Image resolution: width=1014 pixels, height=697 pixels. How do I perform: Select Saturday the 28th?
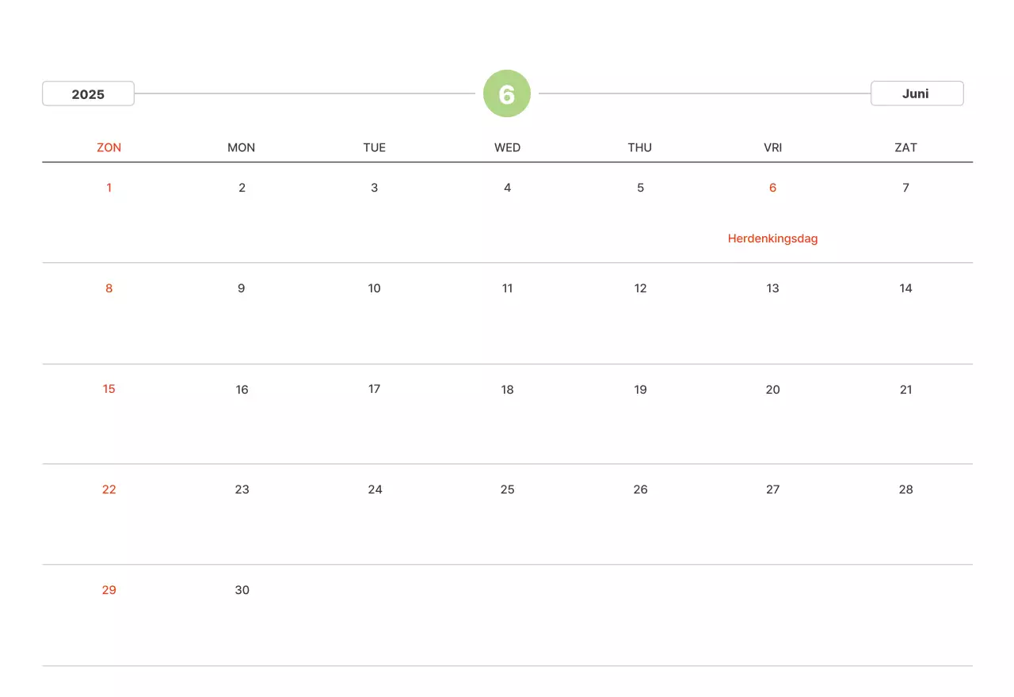(x=905, y=489)
